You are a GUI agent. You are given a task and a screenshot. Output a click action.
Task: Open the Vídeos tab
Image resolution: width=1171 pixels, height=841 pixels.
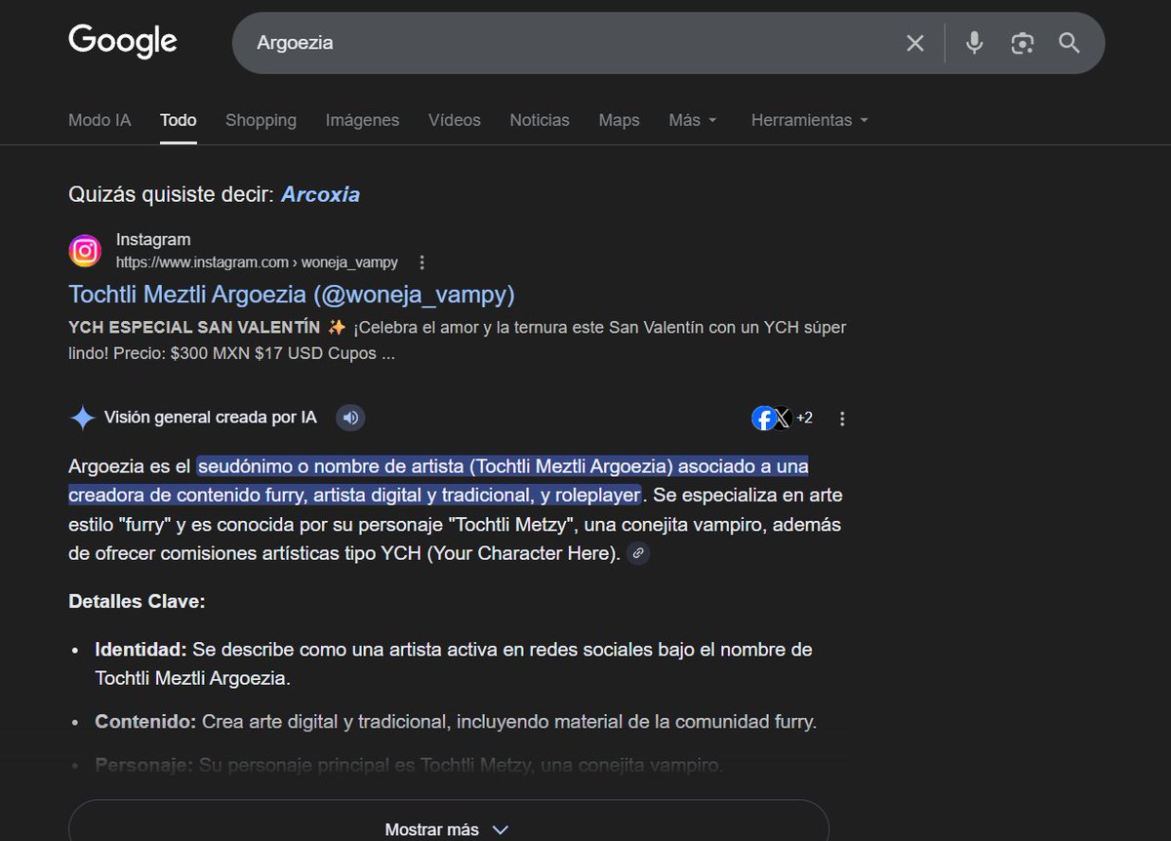pos(455,120)
